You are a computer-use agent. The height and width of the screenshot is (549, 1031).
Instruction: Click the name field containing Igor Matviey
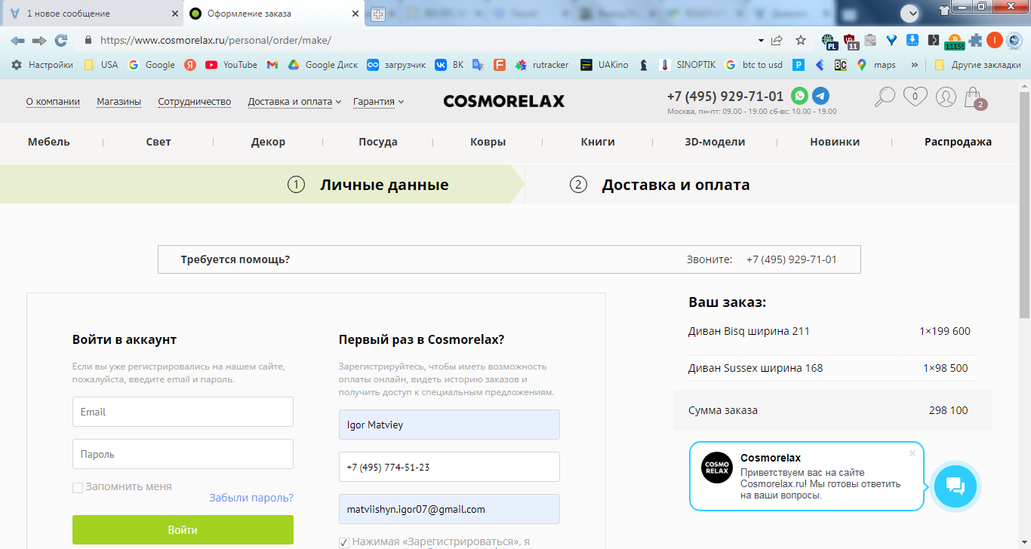click(449, 425)
